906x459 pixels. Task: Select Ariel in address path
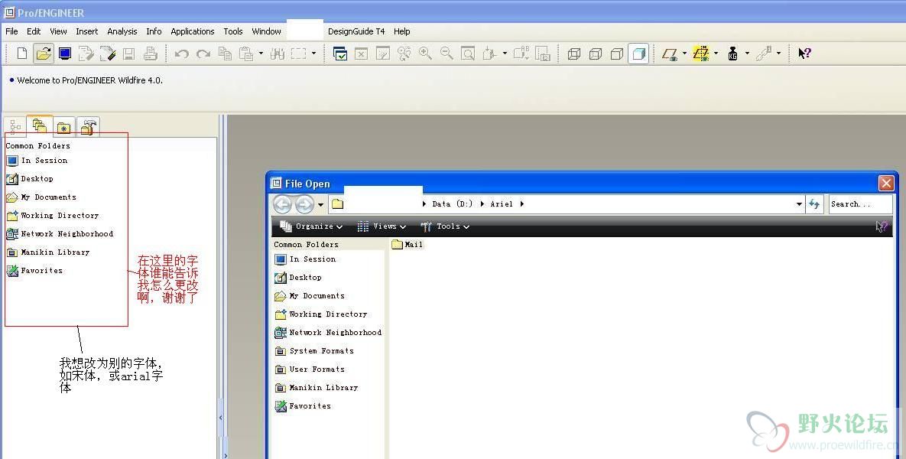click(502, 204)
